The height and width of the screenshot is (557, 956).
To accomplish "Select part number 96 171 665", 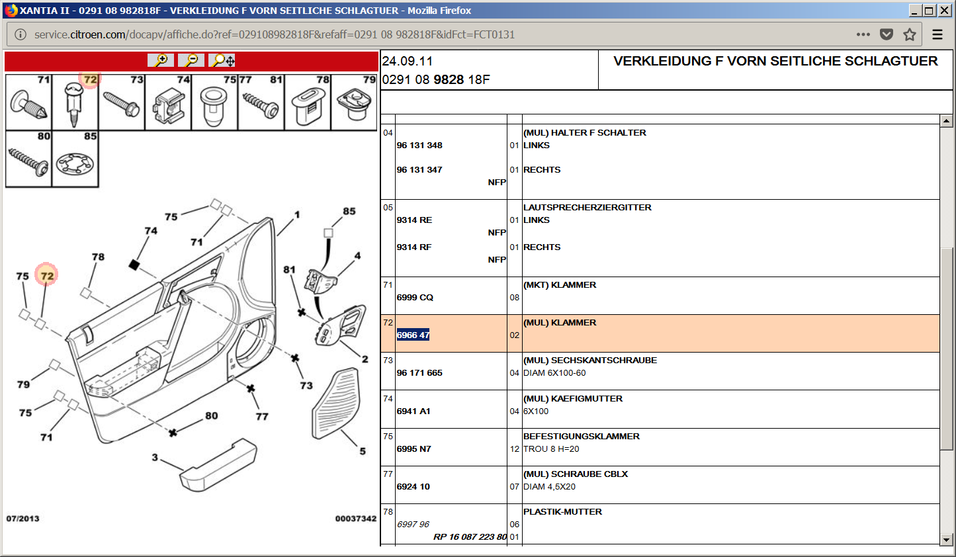I will pyautogui.click(x=419, y=373).
